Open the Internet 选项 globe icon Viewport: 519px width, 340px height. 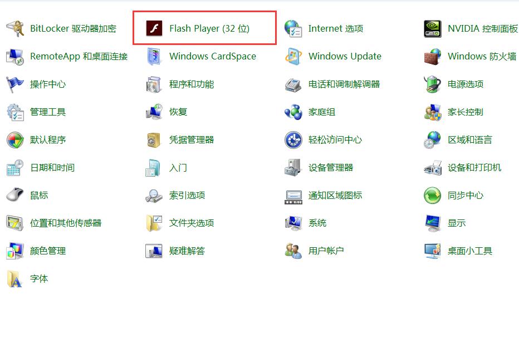(293, 28)
